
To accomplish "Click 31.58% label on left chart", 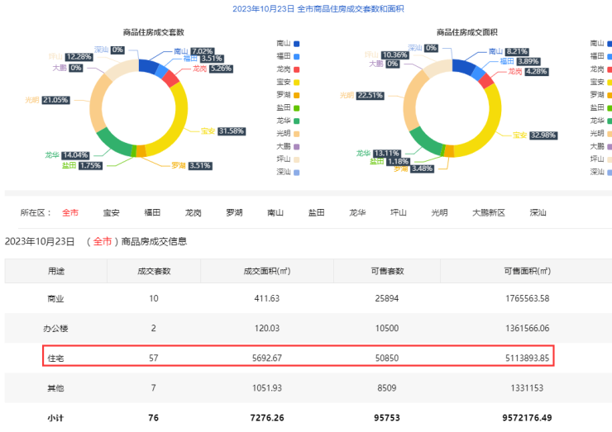I will click(229, 131).
